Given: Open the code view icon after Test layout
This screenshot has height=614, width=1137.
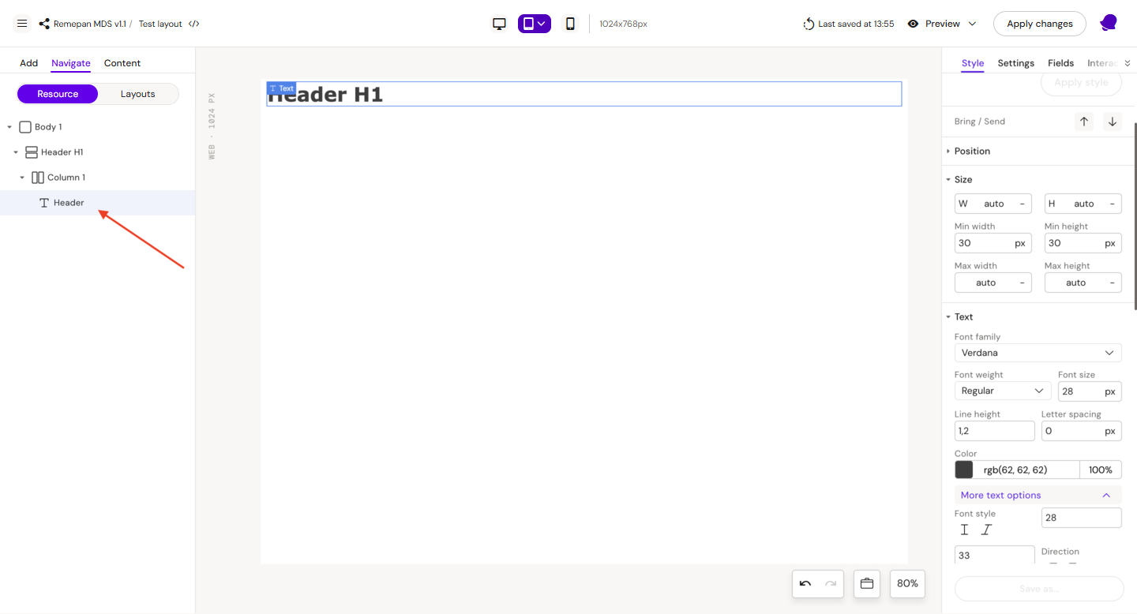Looking at the screenshot, I should (194, 24).
